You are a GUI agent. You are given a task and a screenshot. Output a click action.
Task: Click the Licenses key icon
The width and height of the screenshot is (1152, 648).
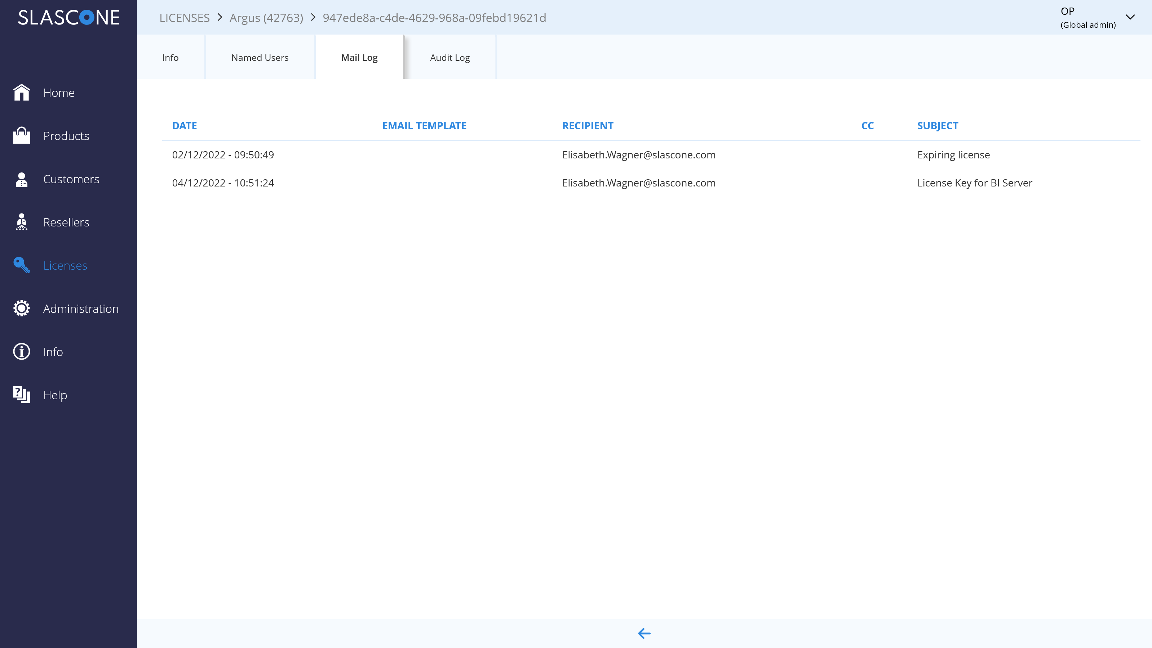coord(22,265)
